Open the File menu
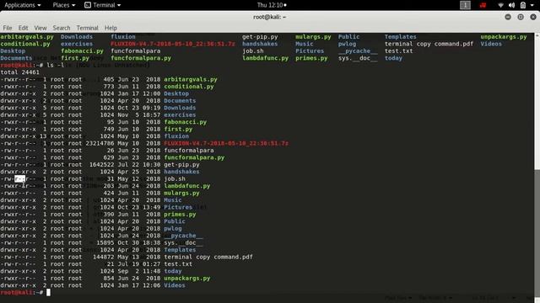Screen dimensions: 540x303 click(x=8, y=28)
